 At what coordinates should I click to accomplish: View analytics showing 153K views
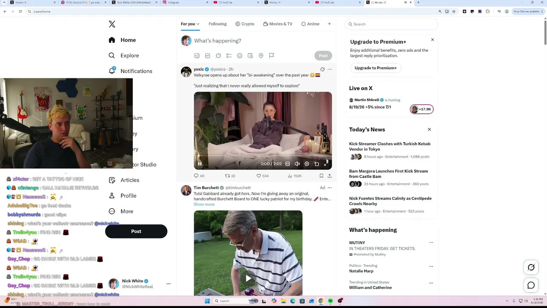295,176
